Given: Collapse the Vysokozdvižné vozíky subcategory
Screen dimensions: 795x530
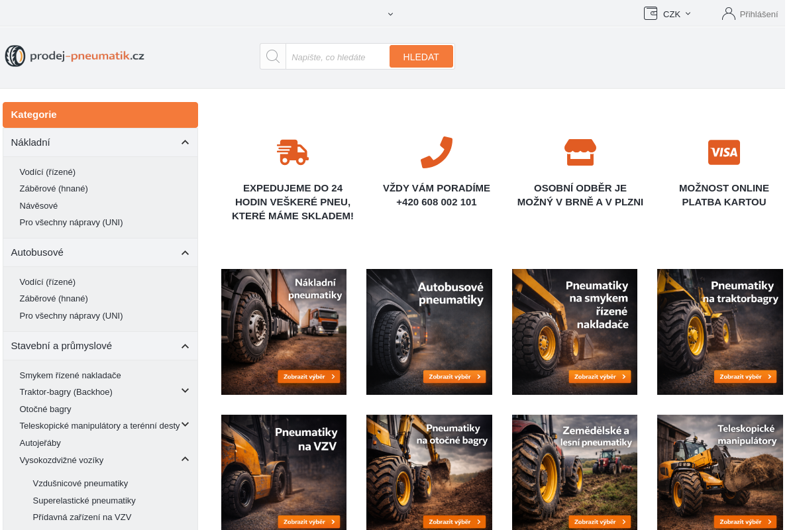Looking at the screenshot, I should click(x=185, y=459).
